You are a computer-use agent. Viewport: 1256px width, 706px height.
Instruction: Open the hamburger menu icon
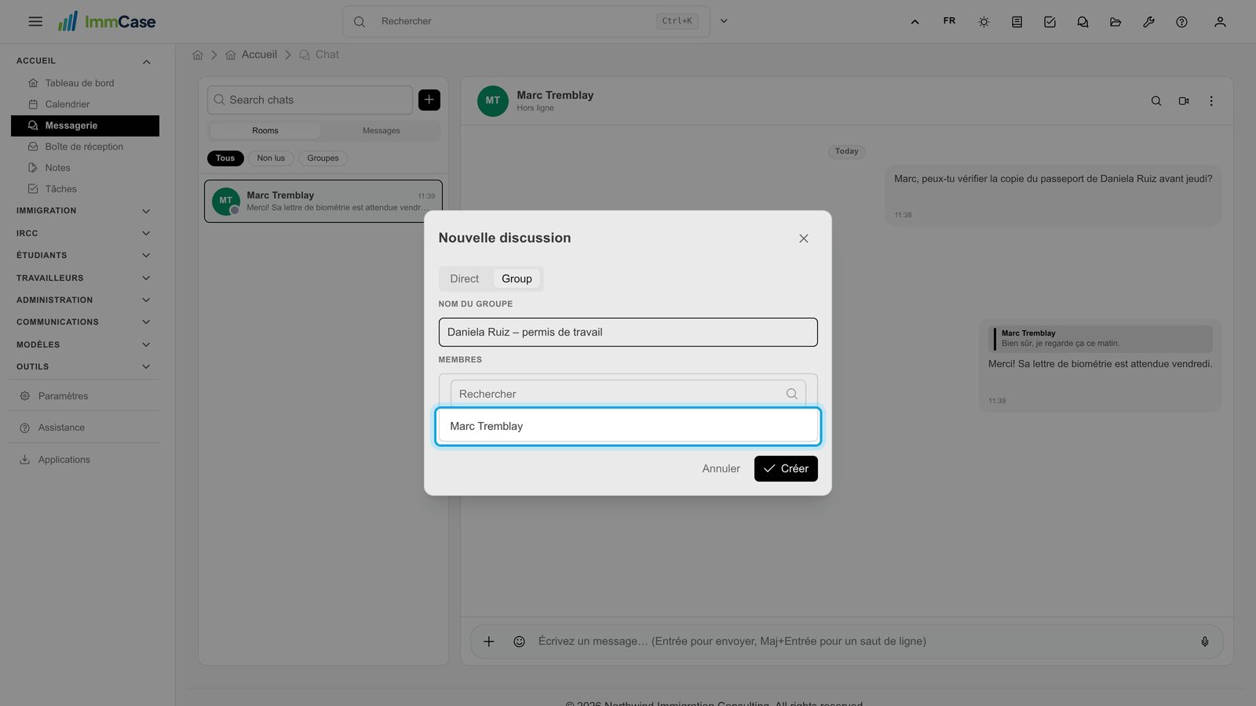point(35,21)
